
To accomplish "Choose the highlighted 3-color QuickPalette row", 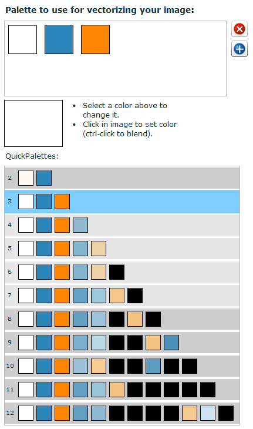I will (122, 202).
